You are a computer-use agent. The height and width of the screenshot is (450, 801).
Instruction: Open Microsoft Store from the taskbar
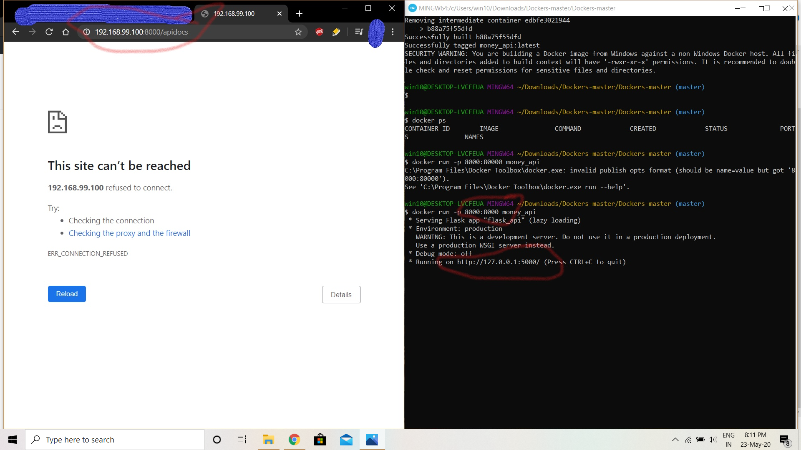pos(320,440)
